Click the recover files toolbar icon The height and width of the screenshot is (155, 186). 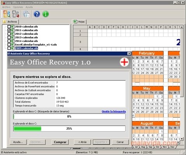(x=16, y=14)
